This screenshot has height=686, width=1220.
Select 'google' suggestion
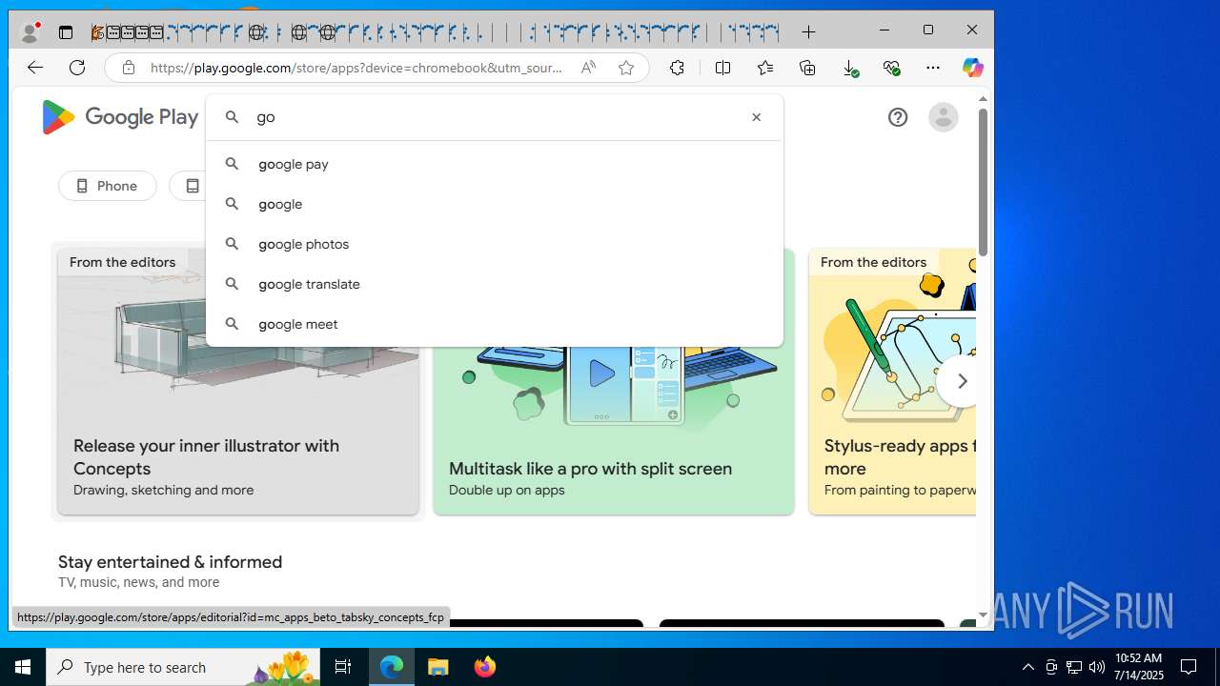tap(495, 204)
